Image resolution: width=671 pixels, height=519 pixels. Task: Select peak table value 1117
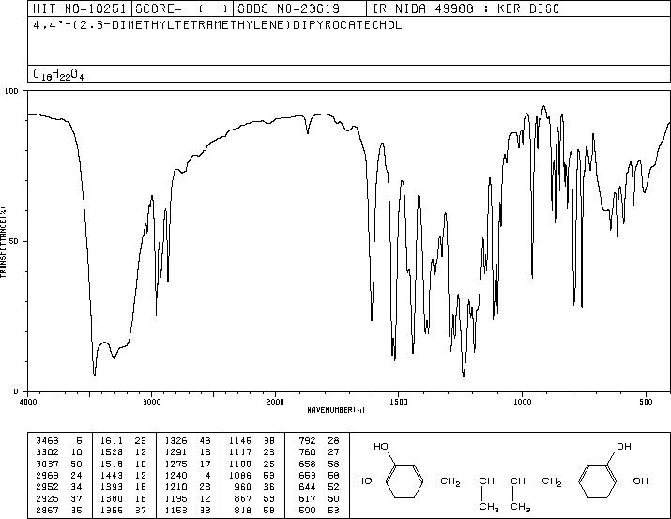coord(240,452)
